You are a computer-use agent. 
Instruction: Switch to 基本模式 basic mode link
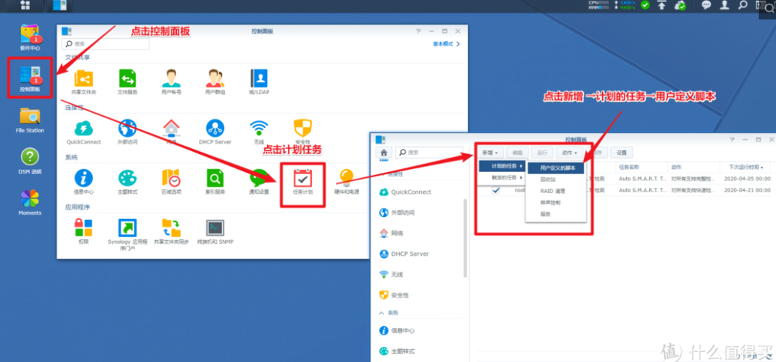click(445, 44)
